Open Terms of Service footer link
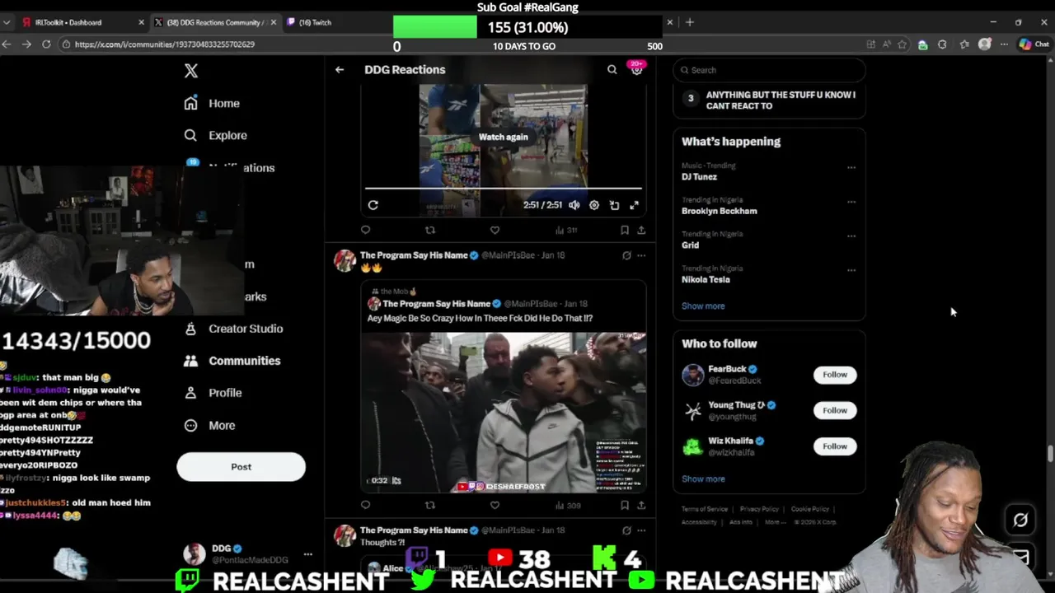1055x593 pixels. [x=705, y=509]
